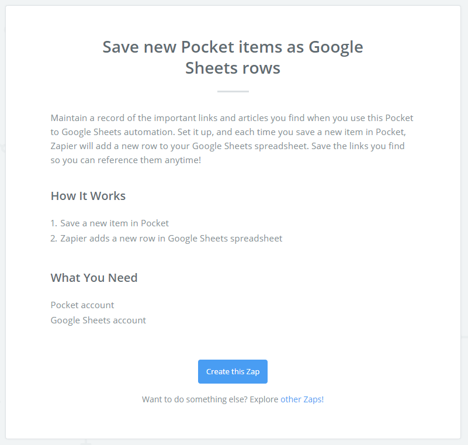Click the word 'Google' in the title
This screenshot has height=445, width=468.
336,47
